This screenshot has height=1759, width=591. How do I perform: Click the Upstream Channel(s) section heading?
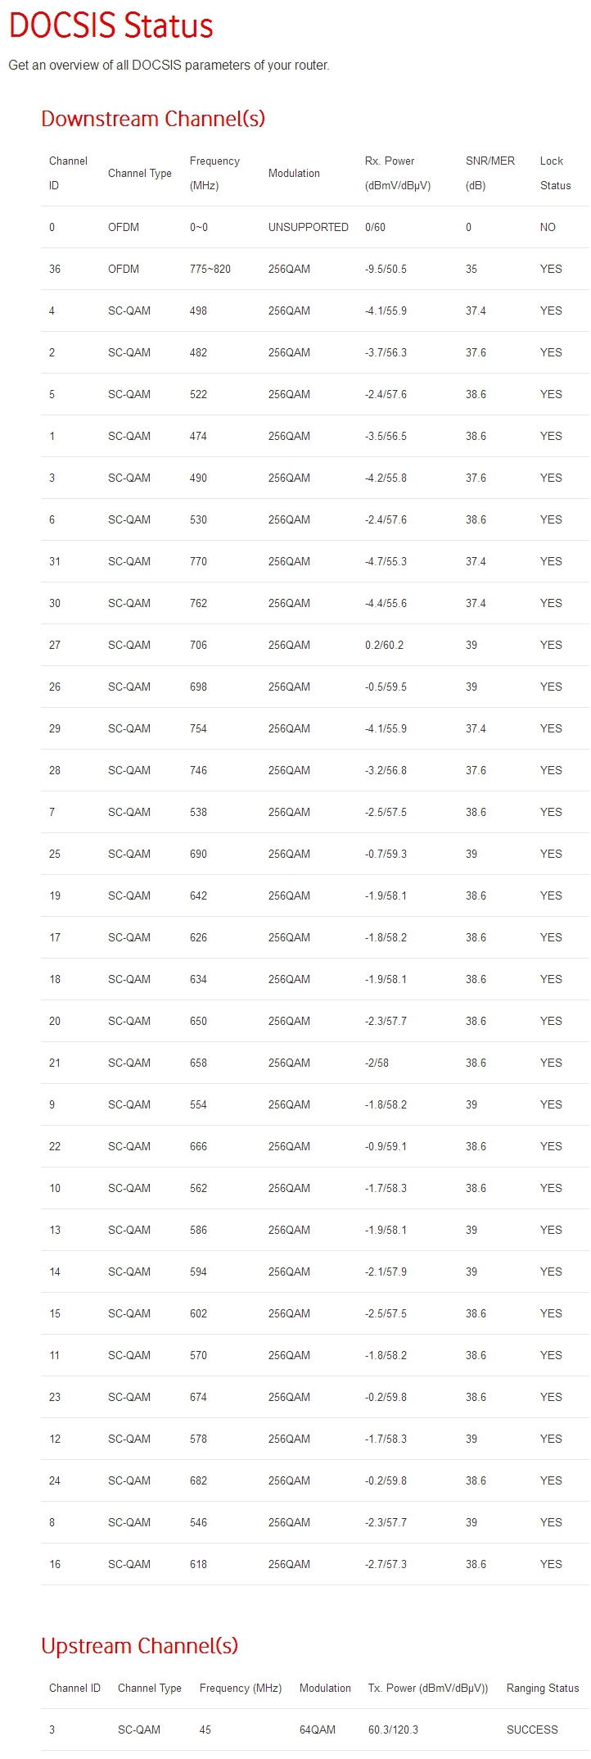coord(139,1645)
